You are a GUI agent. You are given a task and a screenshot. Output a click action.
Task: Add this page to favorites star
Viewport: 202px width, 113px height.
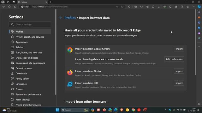coord(122,7)
